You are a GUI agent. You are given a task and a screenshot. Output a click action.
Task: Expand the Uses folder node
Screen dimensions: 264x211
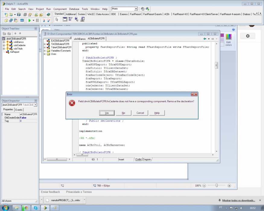pyautogui.click(x=45, y=54)
